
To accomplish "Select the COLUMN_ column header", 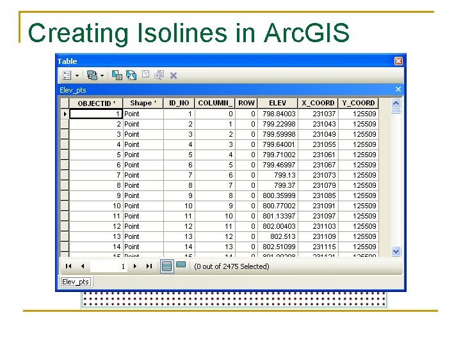I will [215, 103].
